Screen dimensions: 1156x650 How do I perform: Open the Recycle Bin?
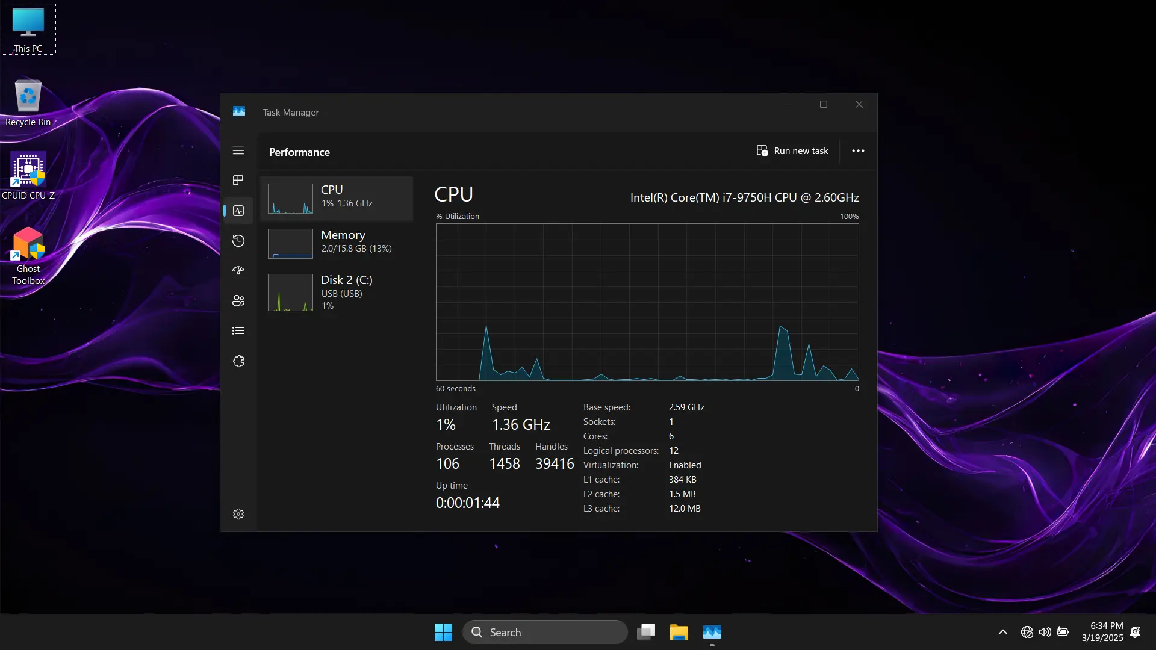tap(28, 96)
